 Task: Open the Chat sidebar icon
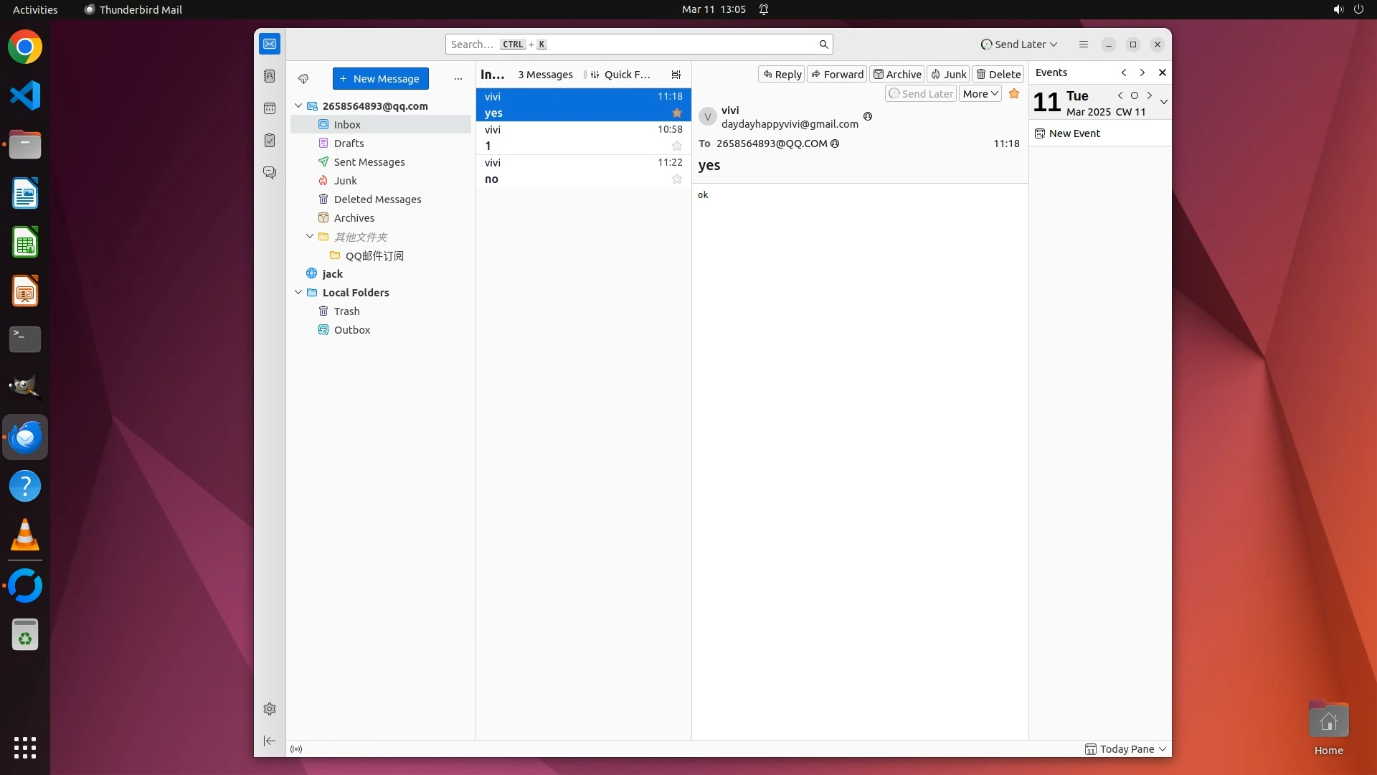pos(270,173)
